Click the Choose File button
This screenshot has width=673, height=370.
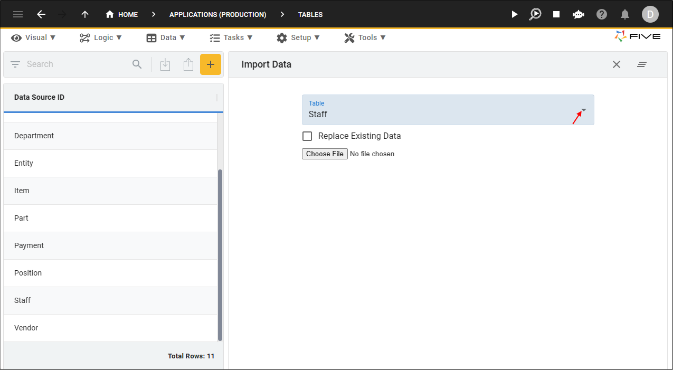click(325, 154)
